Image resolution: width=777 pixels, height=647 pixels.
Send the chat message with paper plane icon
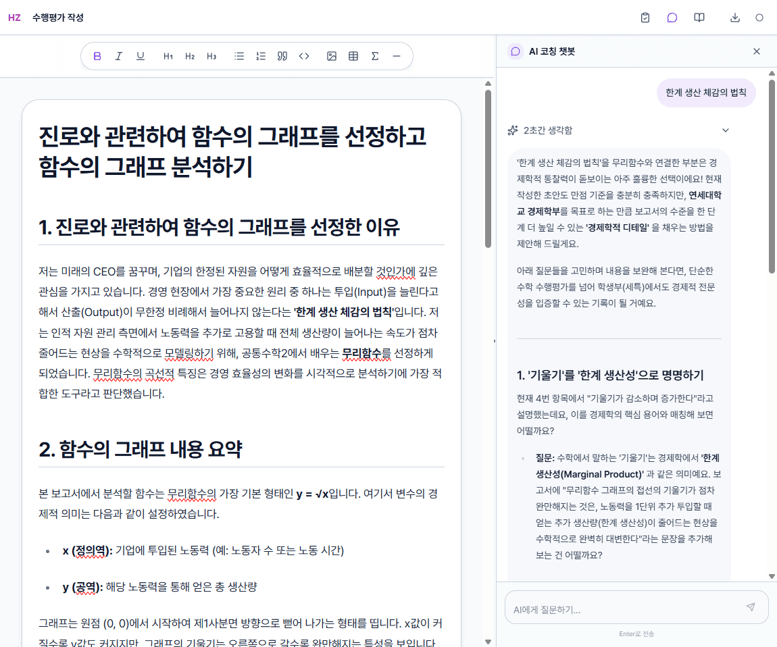(x=751, y=607)
